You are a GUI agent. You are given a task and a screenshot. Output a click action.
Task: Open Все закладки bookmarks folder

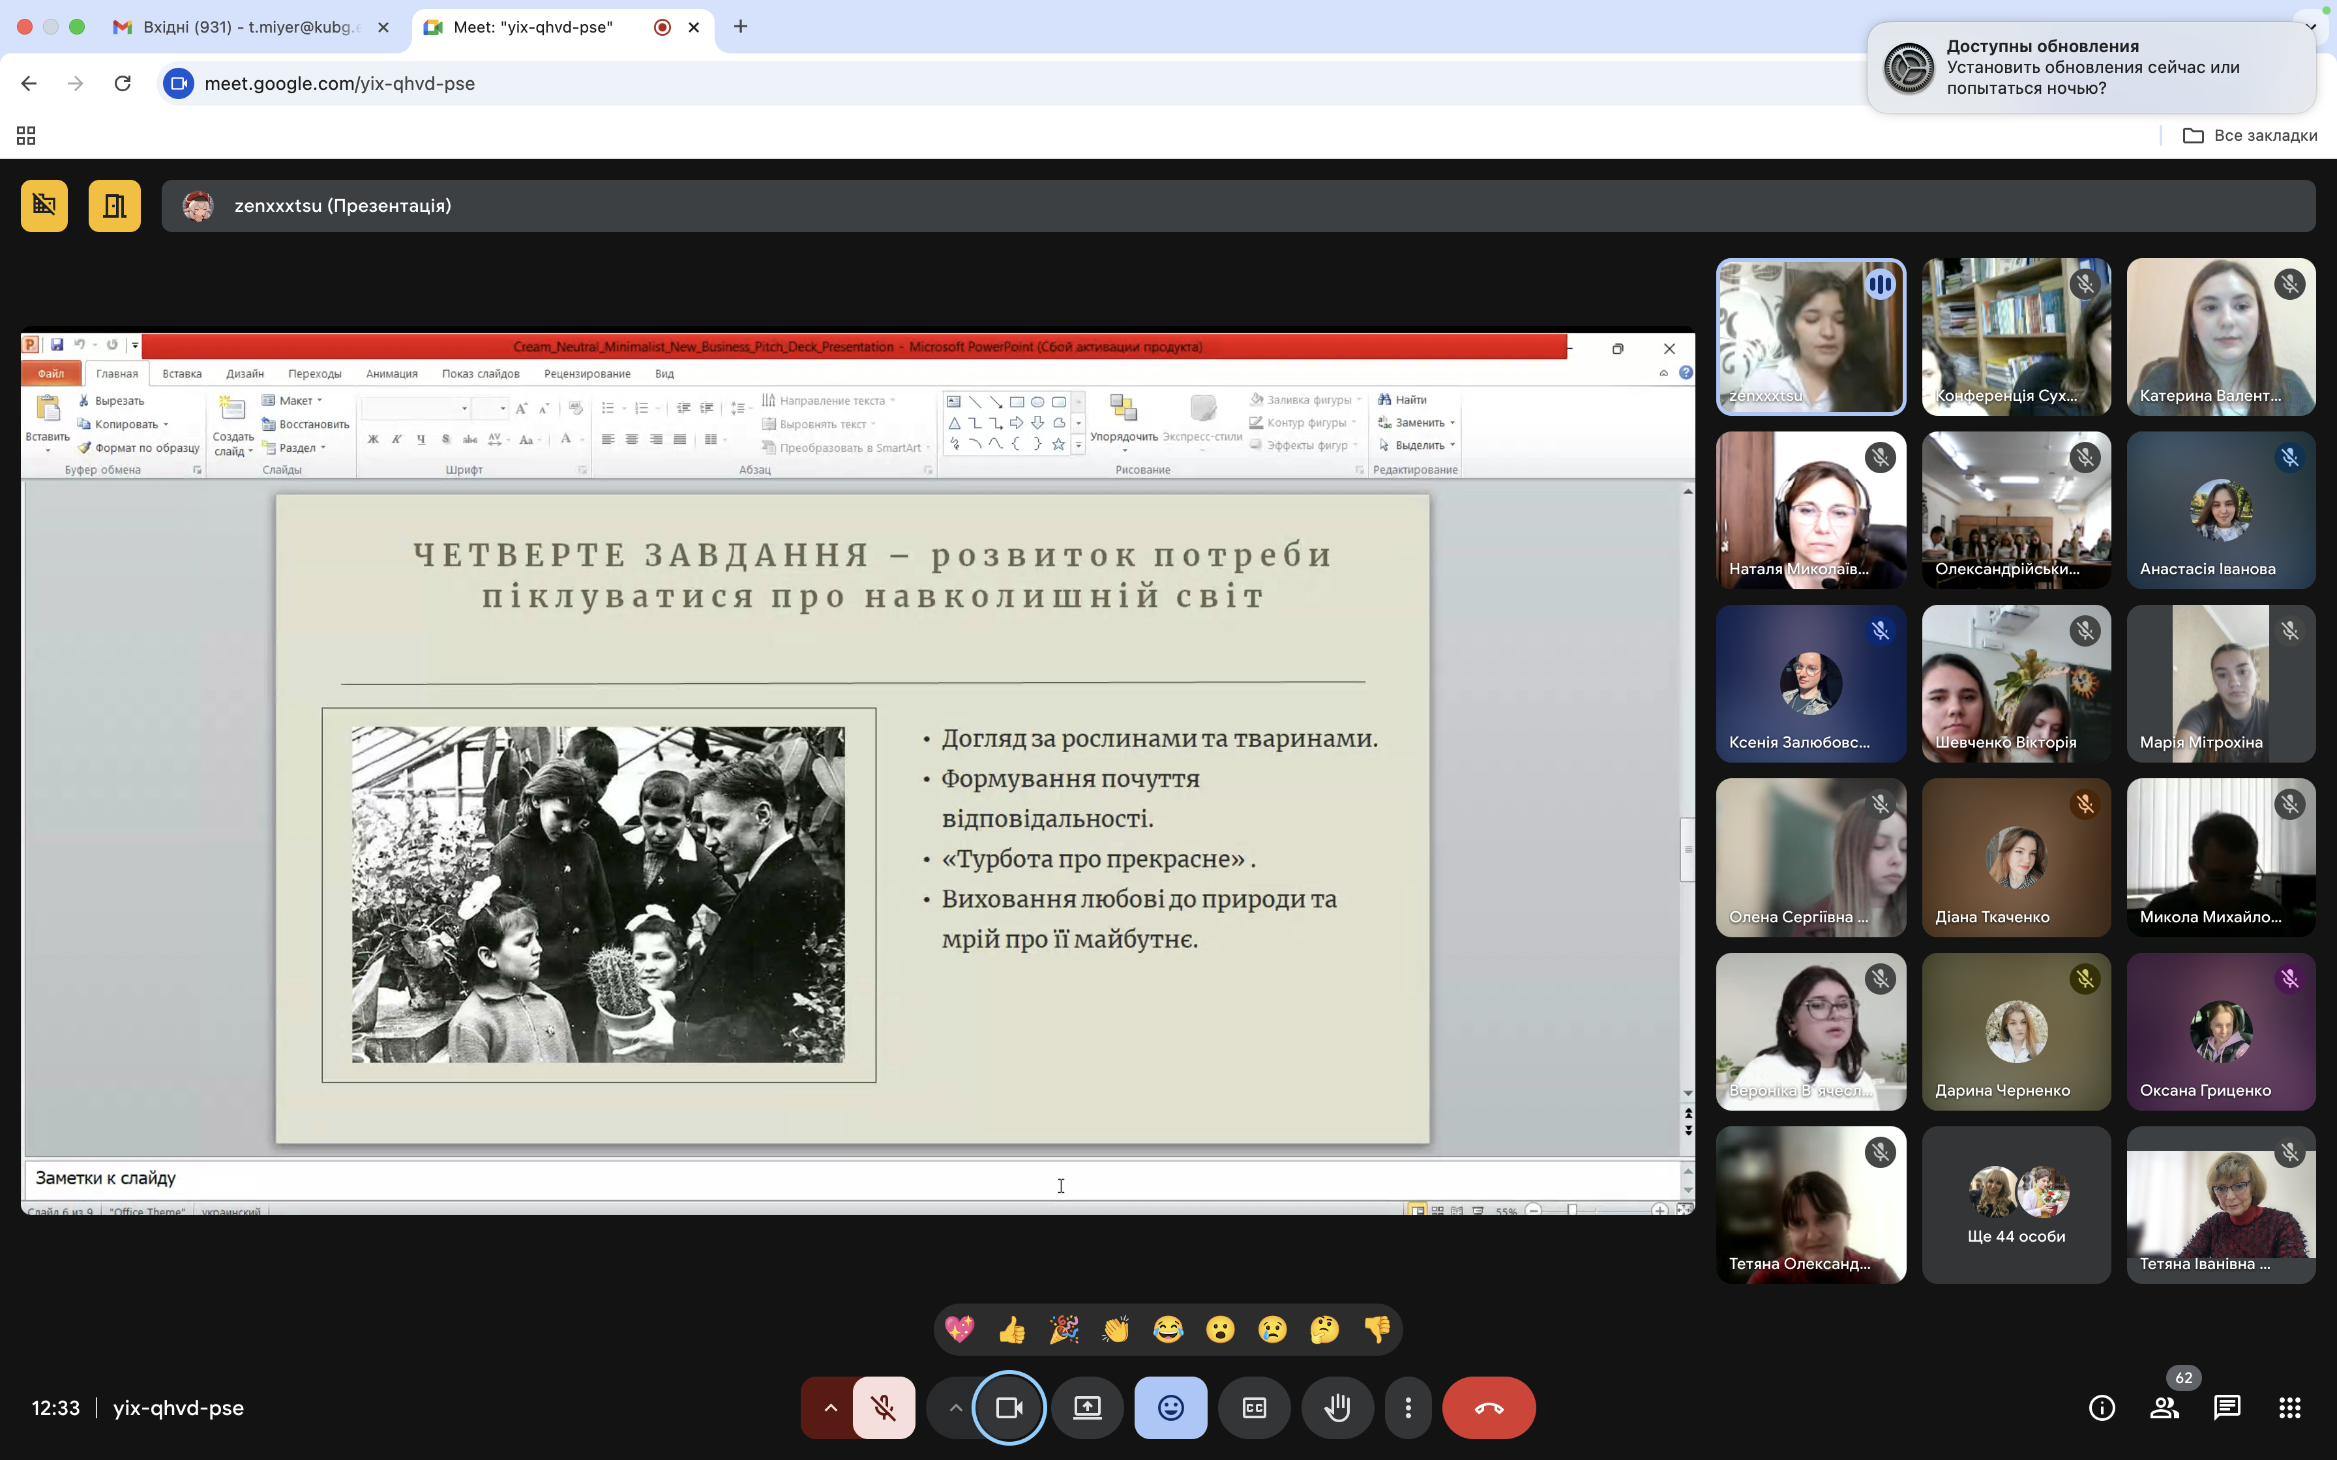pos(2250,135)
